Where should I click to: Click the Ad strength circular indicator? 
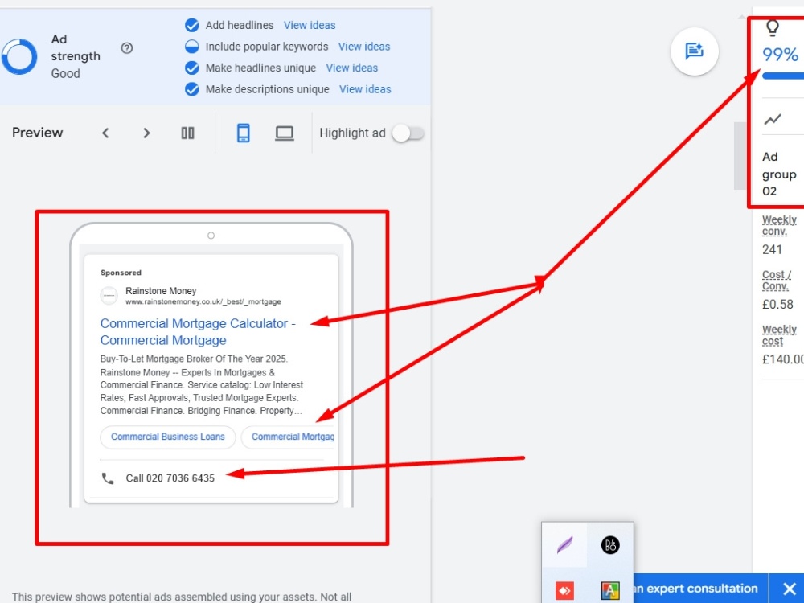(x=19, y=56)
